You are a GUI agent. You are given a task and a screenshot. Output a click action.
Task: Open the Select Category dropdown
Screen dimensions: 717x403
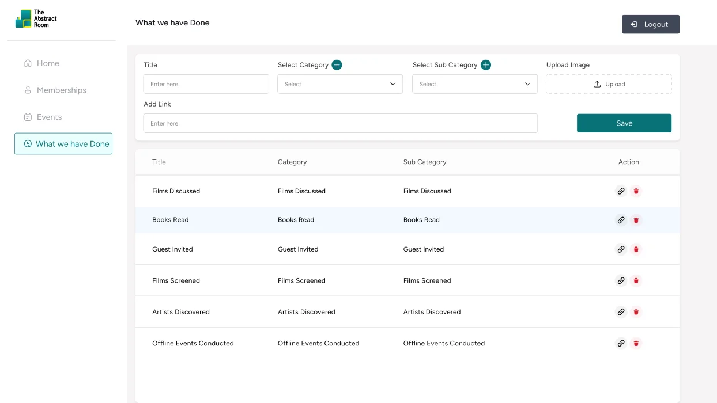point(340,84)
